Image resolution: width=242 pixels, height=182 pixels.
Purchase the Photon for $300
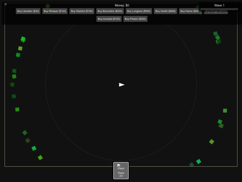pyautogui.click(x=135, y=19)
